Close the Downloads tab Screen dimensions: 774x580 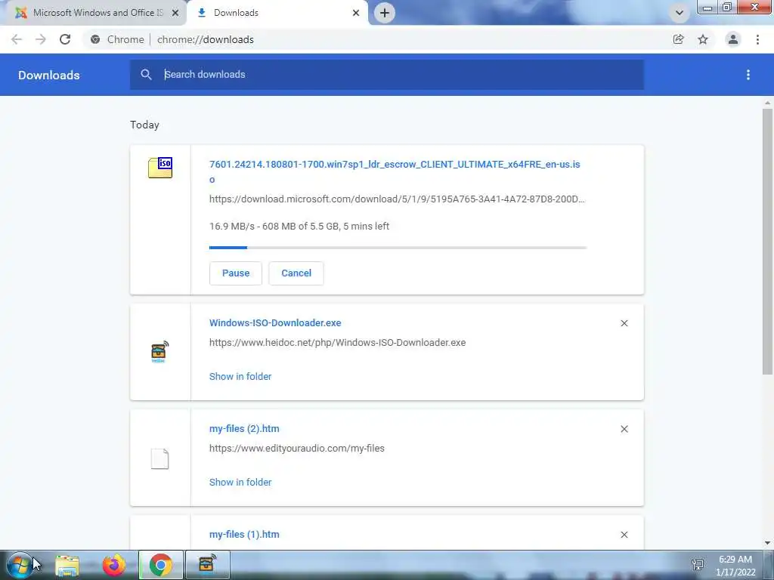click(356, 13)
